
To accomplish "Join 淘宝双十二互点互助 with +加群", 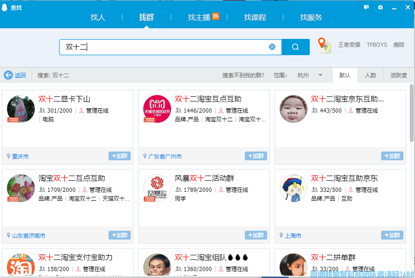I will pos(120,235).
